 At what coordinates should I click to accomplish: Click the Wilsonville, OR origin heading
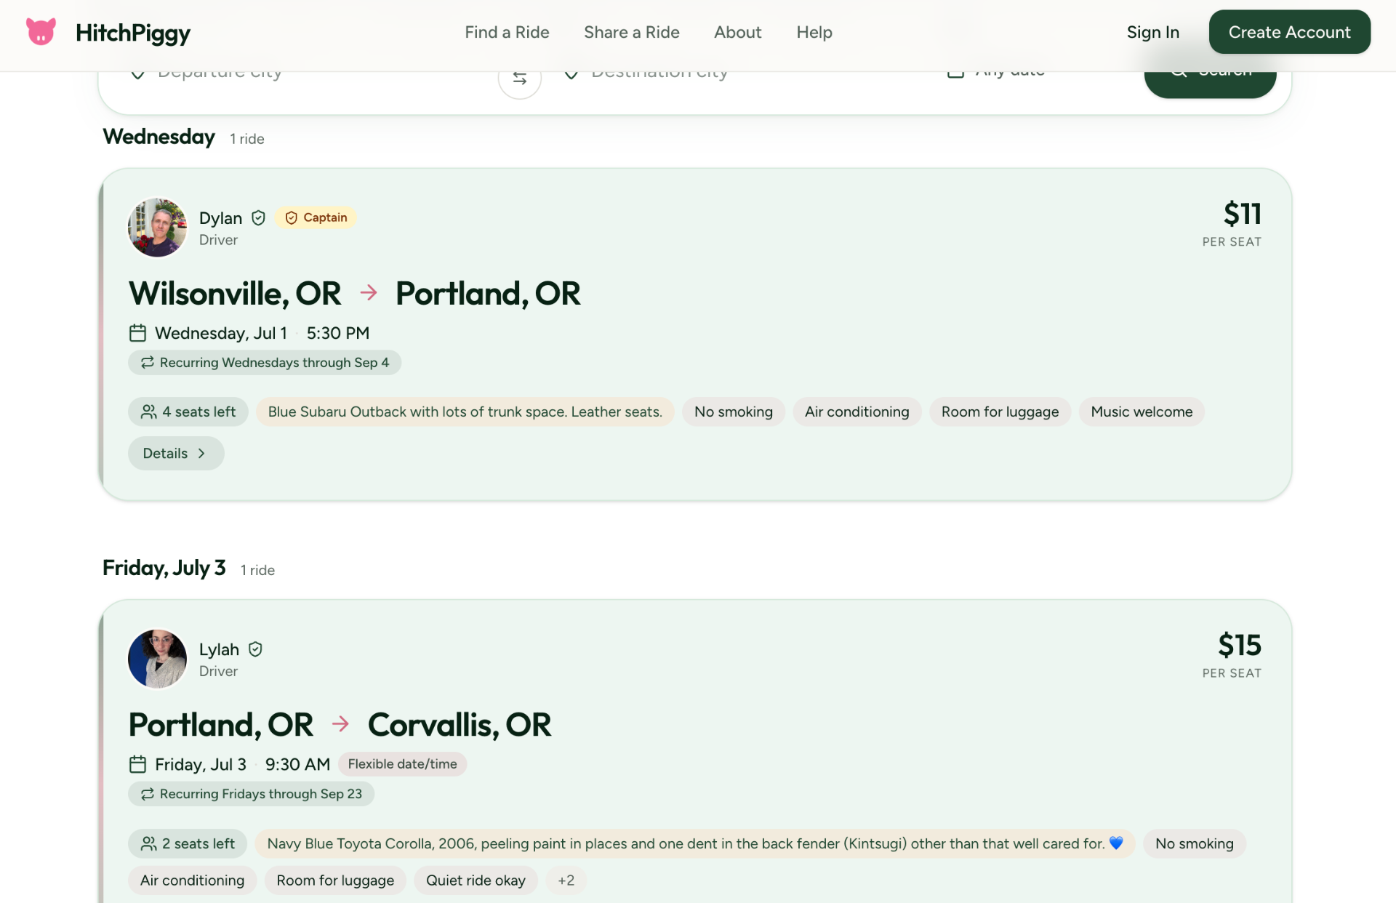pos(235,294)
